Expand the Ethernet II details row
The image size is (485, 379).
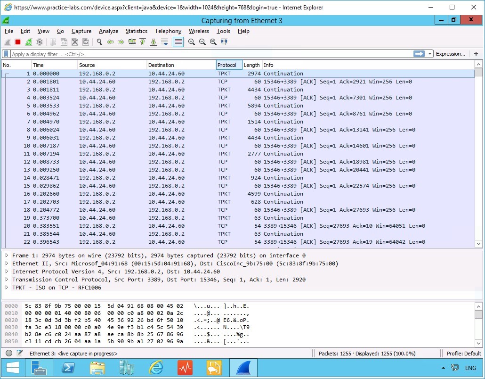[7, 264]
